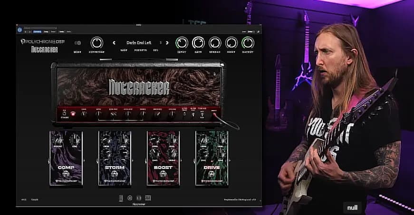This screenshot has width=414, height=215.
Task: Toggle the WIDE switch
Action: point(77,43)
